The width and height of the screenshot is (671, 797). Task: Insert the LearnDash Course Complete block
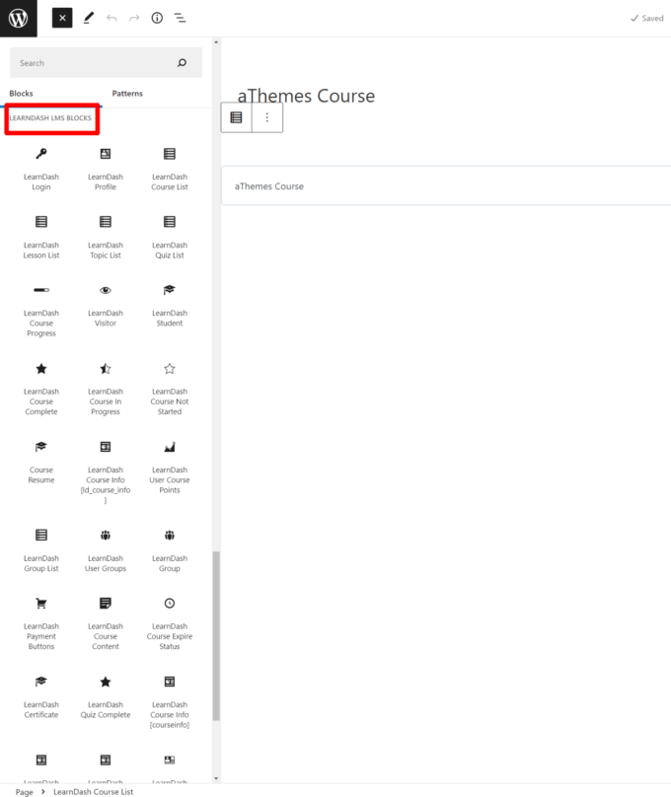41,389
